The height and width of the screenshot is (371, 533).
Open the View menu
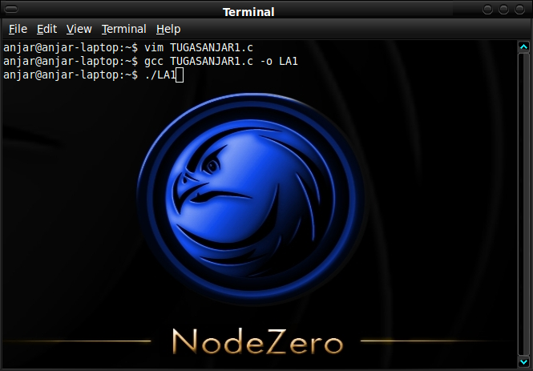coord(79,29)
